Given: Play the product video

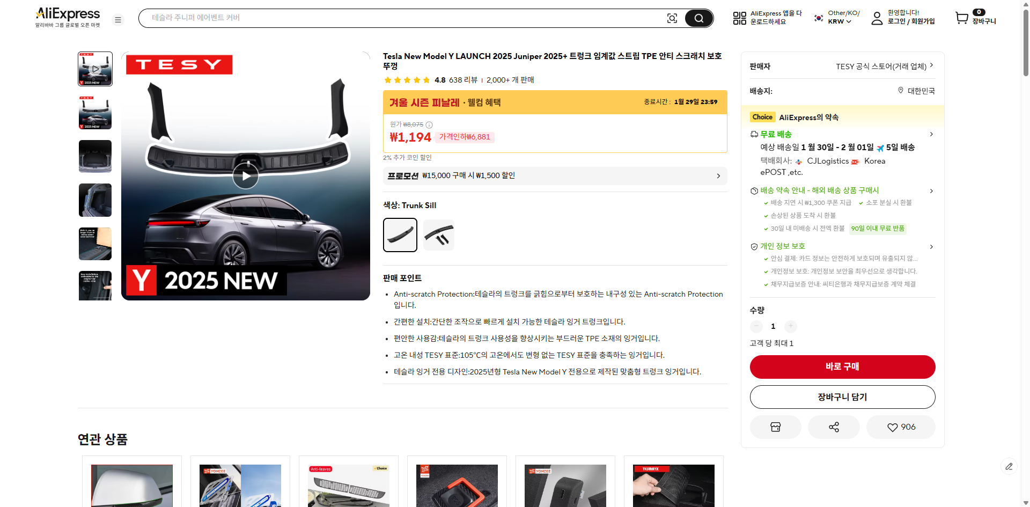Looking at the screenshot, I should [246, 176].
